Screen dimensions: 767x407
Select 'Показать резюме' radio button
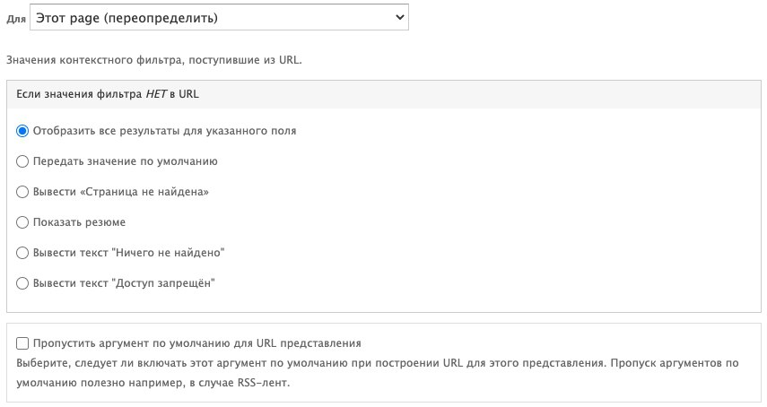pyautogui.click(x=22, y=222)
